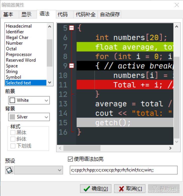Click the preview horizontal scrollbar thumb
Image resolution: width=183 pixels, height=196 pixels.
tap(82, 148)
